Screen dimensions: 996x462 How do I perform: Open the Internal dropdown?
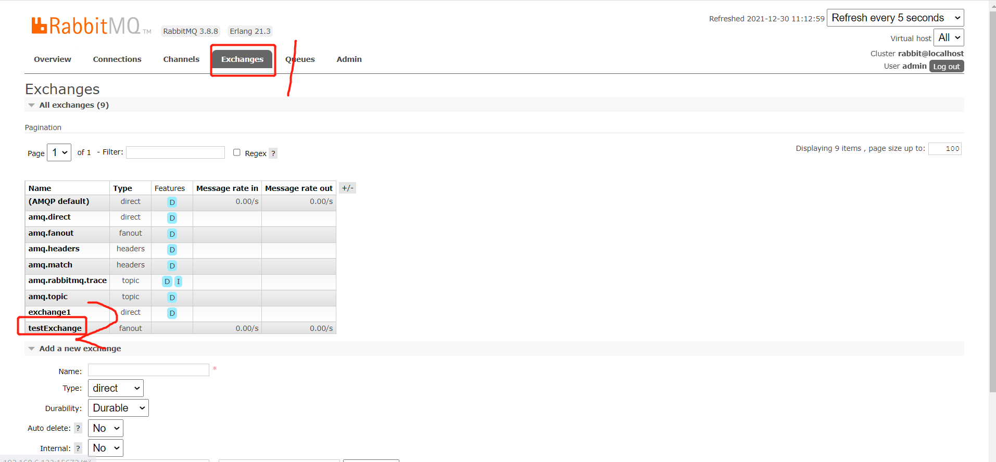click(x=106, y=448)
